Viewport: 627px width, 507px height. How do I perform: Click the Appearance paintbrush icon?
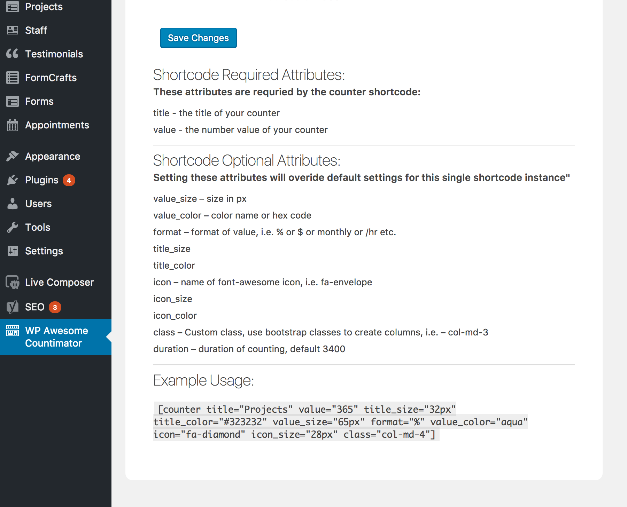13,156
